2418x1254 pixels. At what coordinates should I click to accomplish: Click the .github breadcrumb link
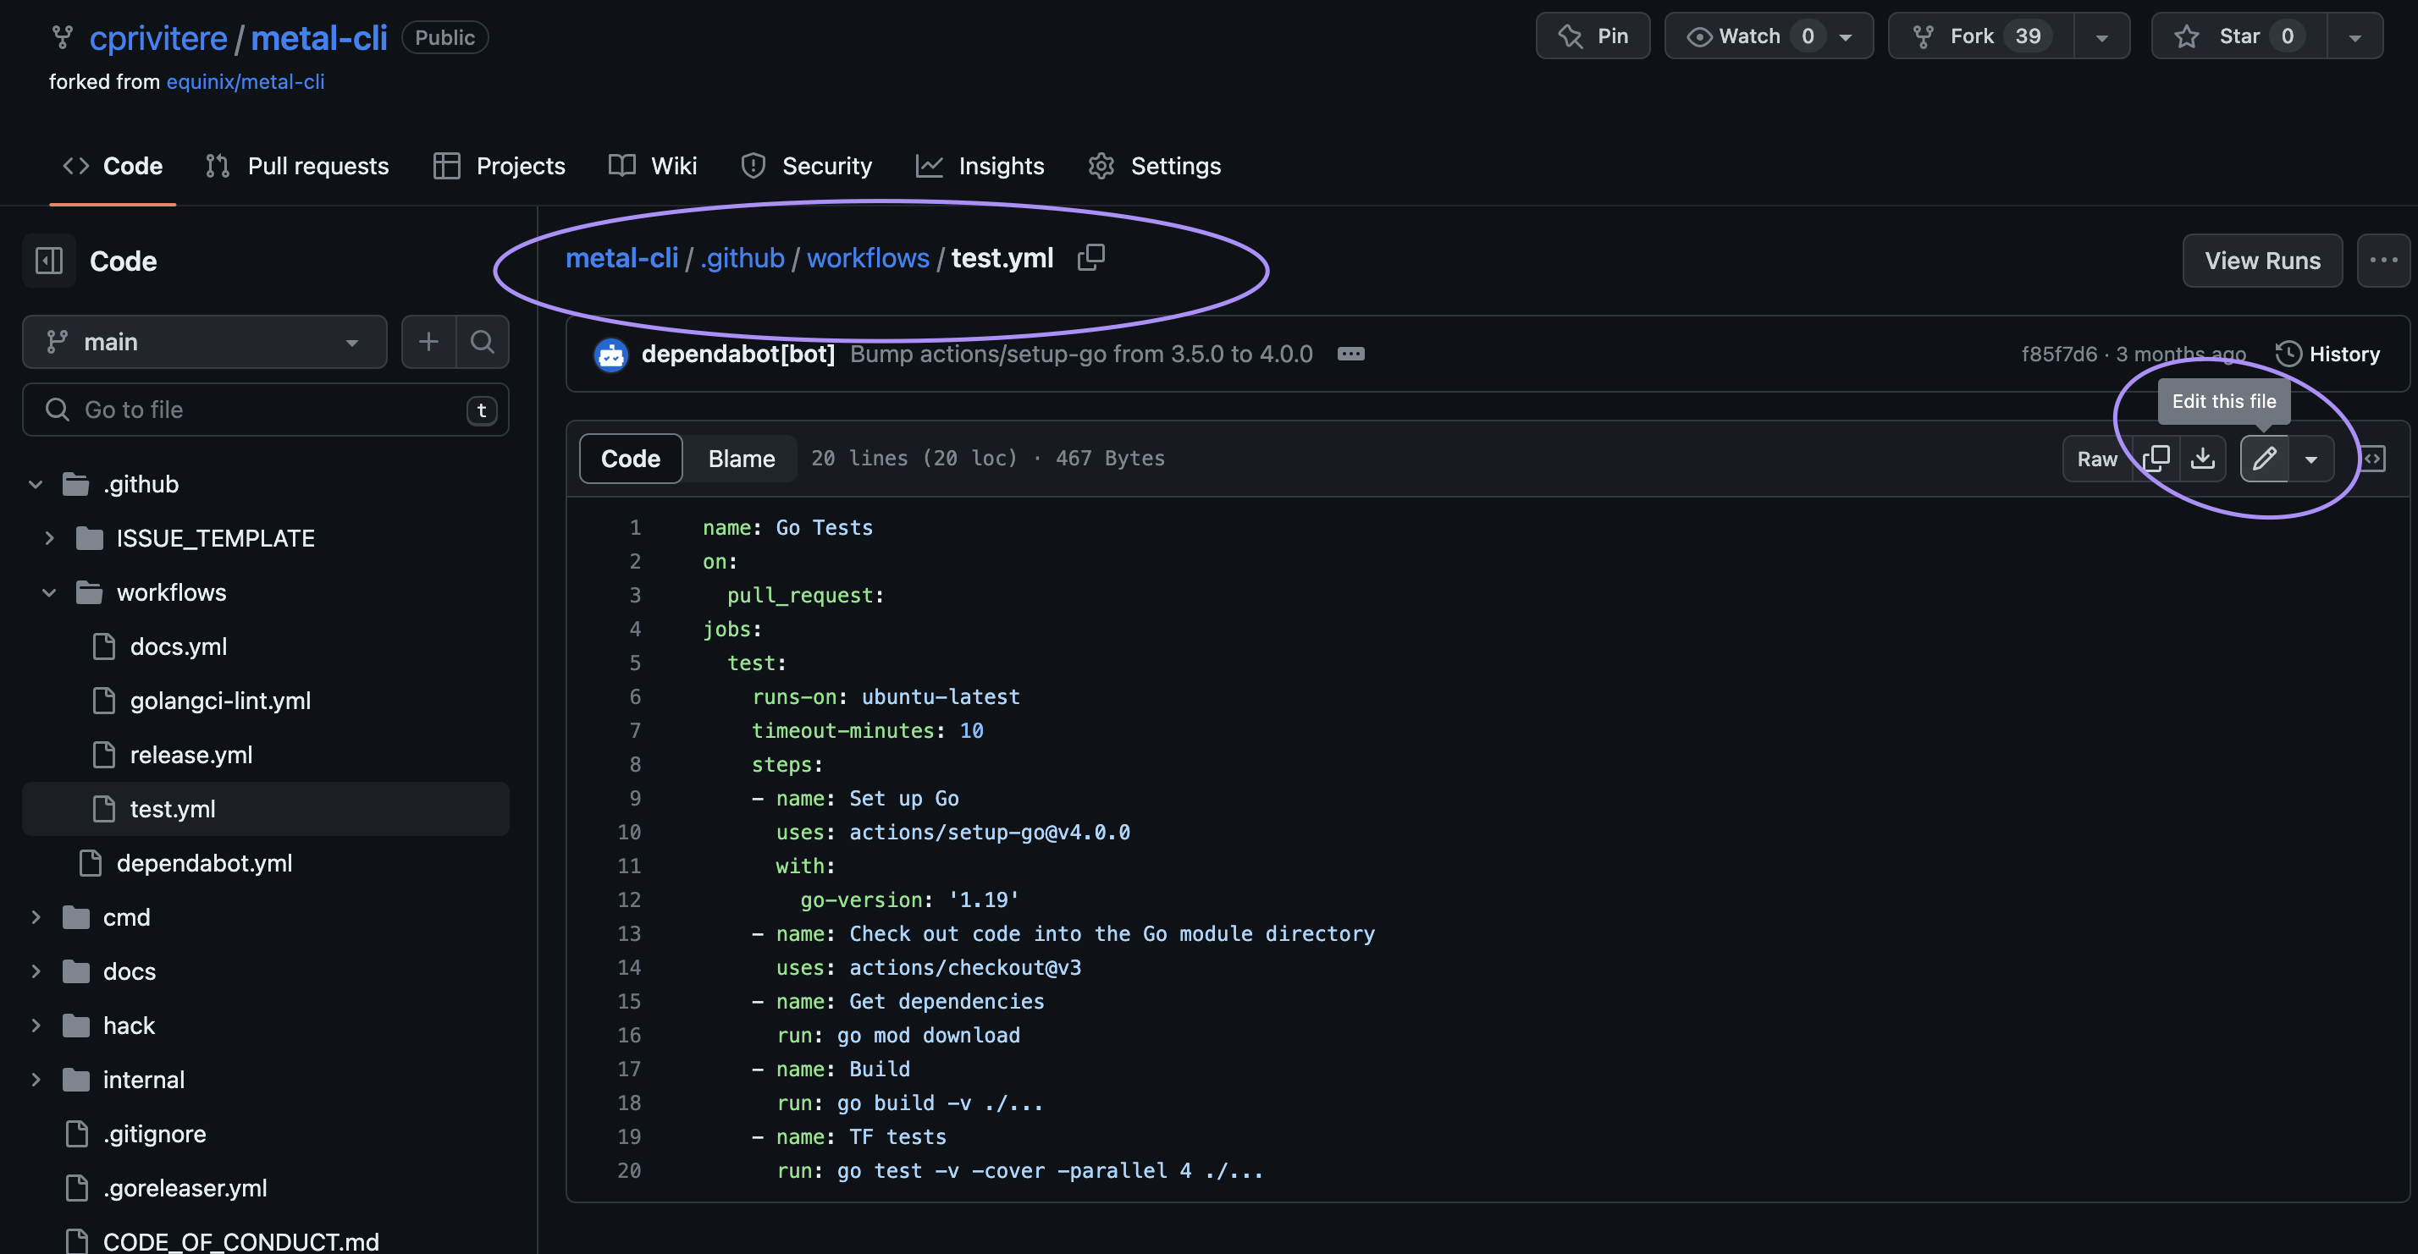[x=743, y=258]
